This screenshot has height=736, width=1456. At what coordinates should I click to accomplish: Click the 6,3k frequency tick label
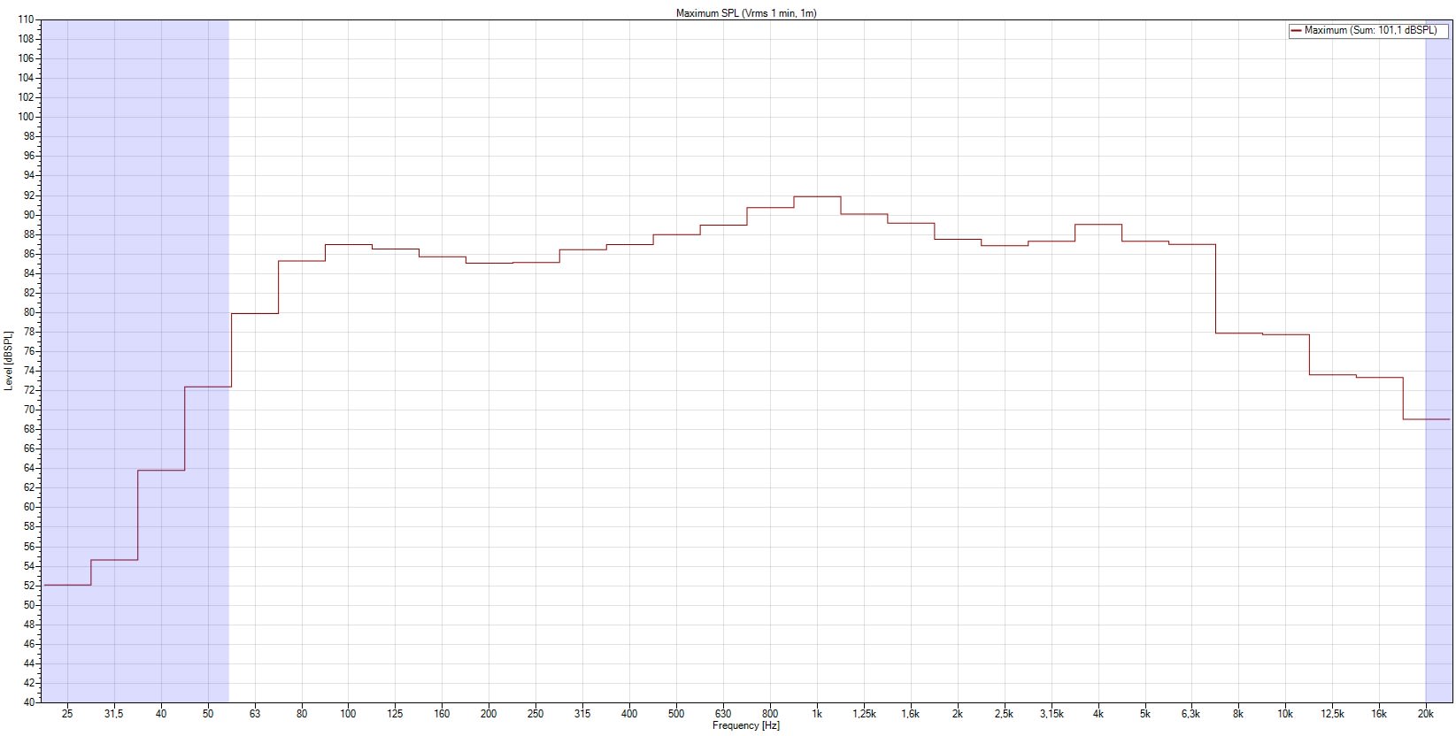(1191, 714)
